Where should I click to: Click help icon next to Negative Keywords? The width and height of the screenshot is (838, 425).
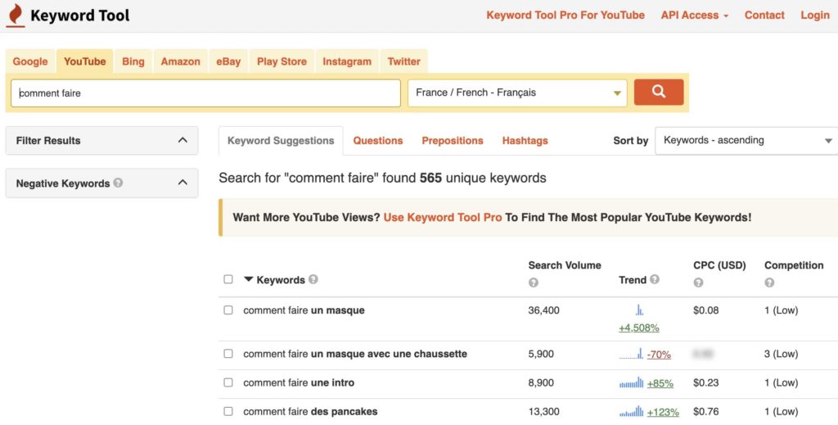coord(119,183)
